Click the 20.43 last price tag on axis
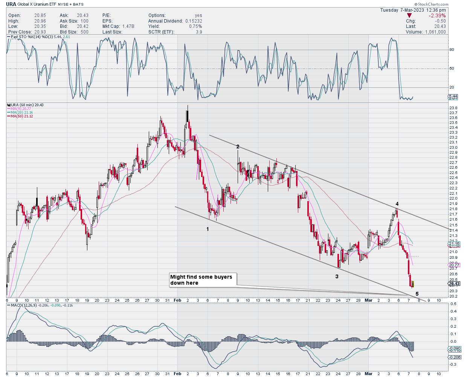 click(454, 284)
